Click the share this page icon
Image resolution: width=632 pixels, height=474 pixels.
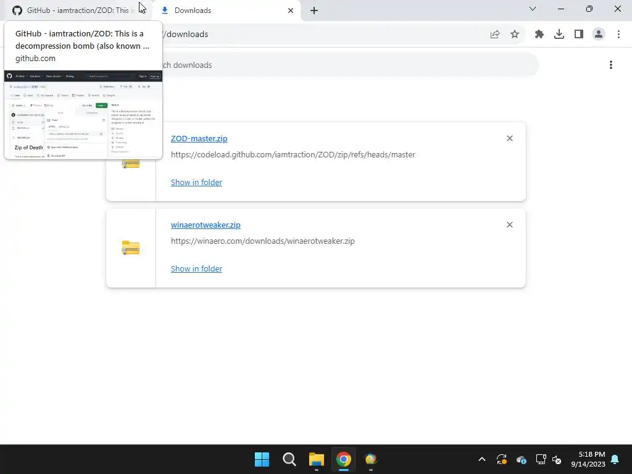coord(495,35)
